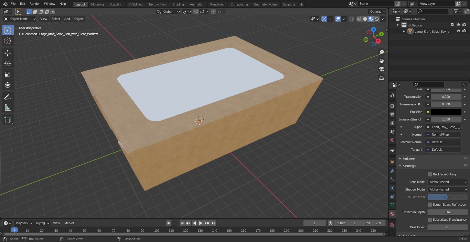Open Blend Mode dropdown

[448, 182]
